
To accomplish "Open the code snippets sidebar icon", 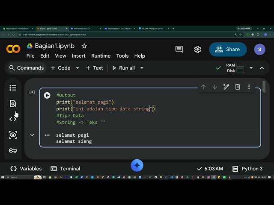I will [x=13, y=119].
